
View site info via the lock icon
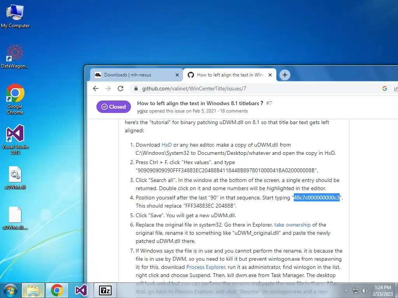pos(136,88)
